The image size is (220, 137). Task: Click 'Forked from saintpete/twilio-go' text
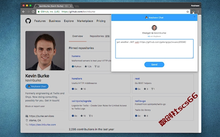click(x=150, y=104)
